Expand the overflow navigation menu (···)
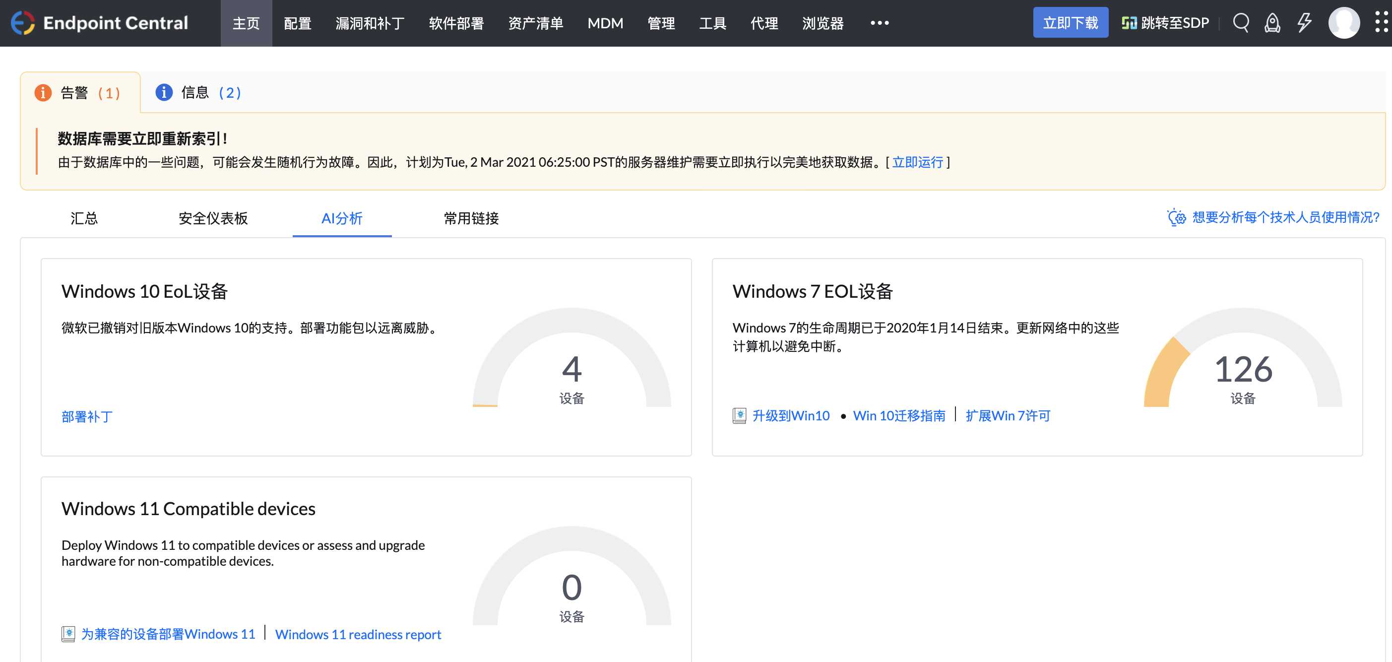The width and height of the screenshot is (1392, 662). [x=879, y=24]
